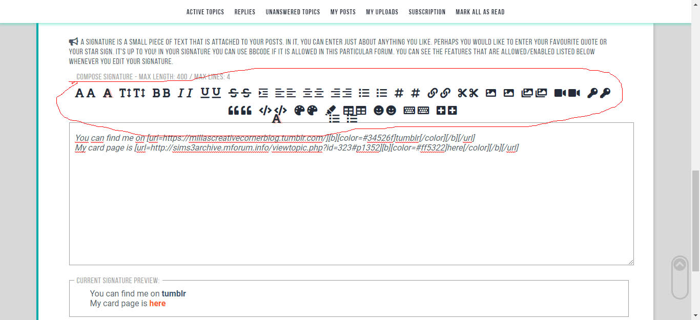
Task: Open My Uploads in the top menu
Action: (x=382, y=12)
